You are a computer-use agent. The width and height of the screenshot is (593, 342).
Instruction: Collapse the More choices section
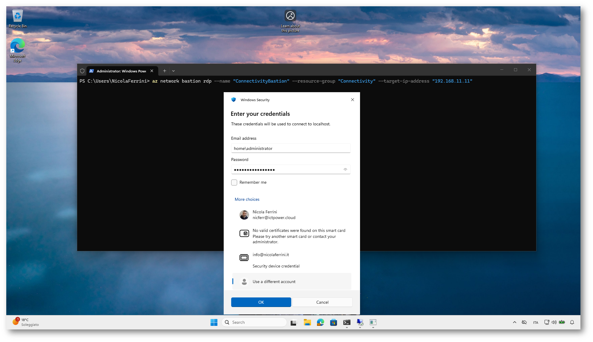(x=247, y=199)
